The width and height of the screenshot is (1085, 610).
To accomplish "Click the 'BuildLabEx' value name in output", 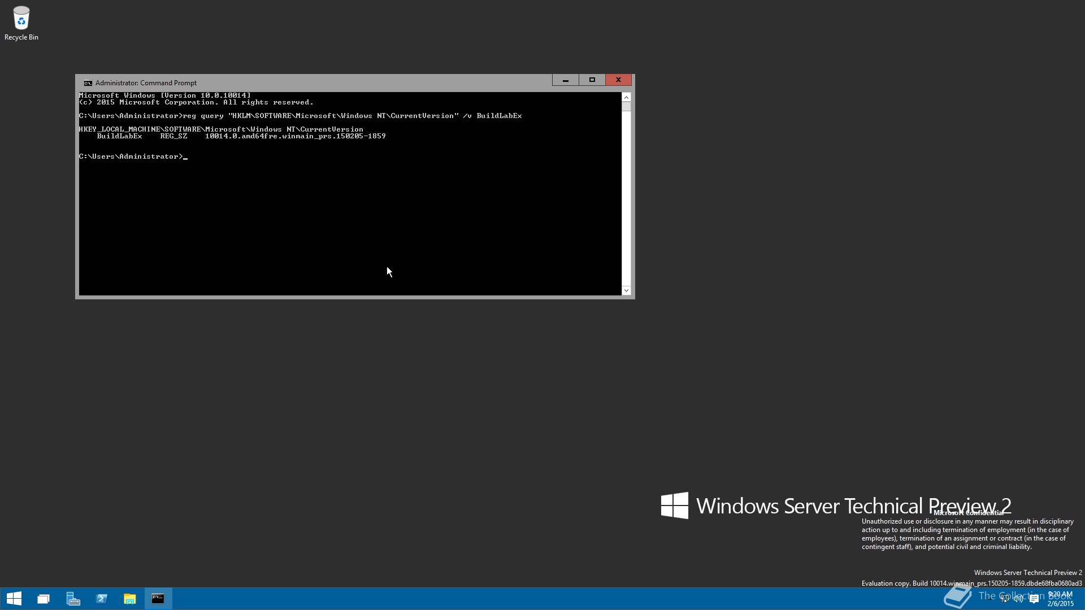I will click(120, 136).
